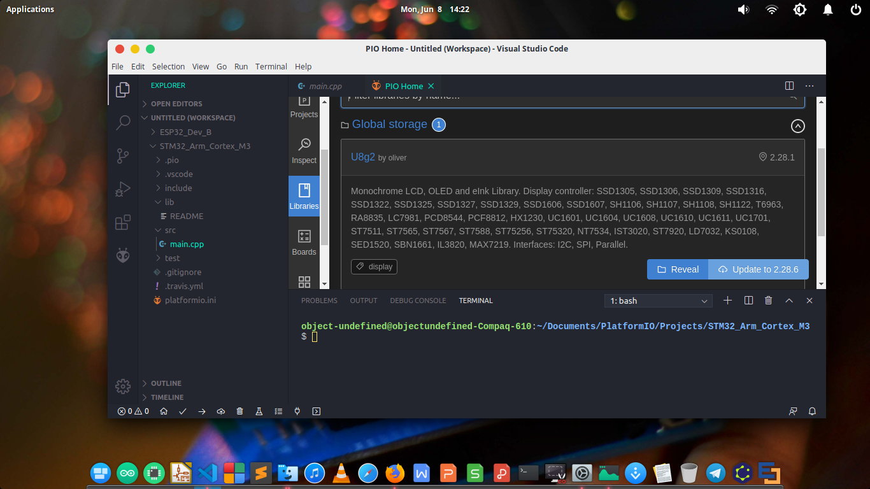Open the notifications bell in the status bar
This screenshot has width=870, height=489.
tap(812, 411)
